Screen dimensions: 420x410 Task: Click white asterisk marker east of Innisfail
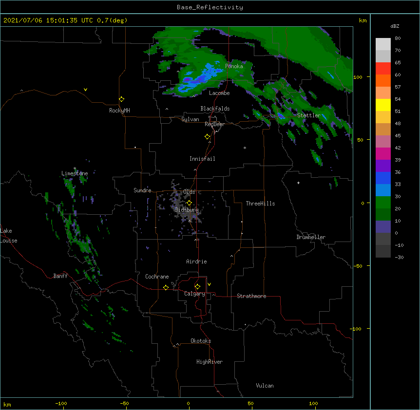click(245, 148)
